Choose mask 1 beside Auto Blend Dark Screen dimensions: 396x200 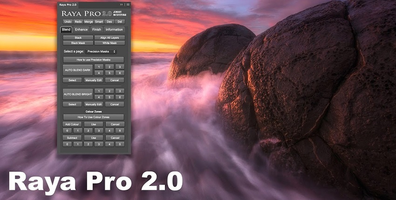(99, 67)
